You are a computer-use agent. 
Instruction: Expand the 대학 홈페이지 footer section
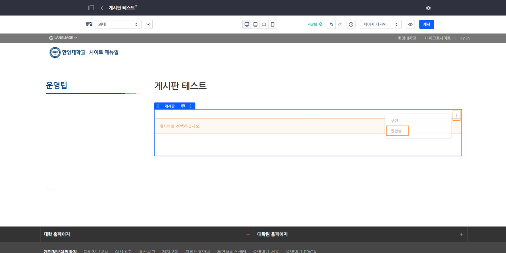point(248,234)
